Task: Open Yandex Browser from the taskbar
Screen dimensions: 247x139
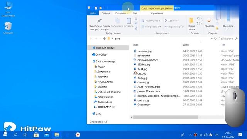Action: 78,135
